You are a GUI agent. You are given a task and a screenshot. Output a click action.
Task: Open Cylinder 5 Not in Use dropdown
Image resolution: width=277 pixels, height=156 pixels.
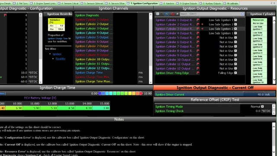(x=235, y=38)
